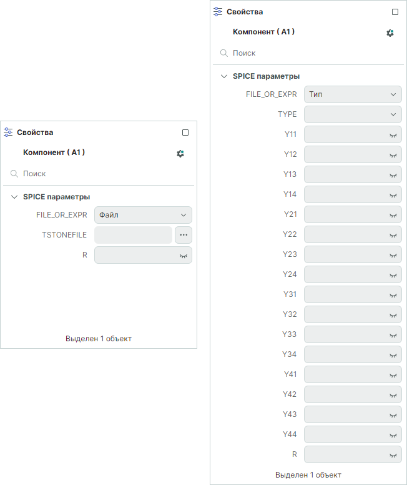Maximize the right Свойства panel using square button

[x=395, y=12]
